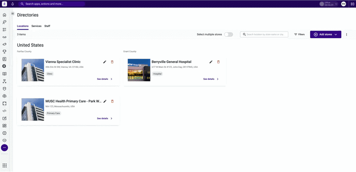The width and height of the screenshot is (356, 172).
Task: Click the Vienna Specialist Clinic building thumbnail
Action: click(32, 70)
